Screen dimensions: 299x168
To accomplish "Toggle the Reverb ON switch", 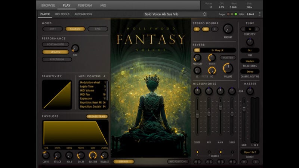I will click(197, 50).
